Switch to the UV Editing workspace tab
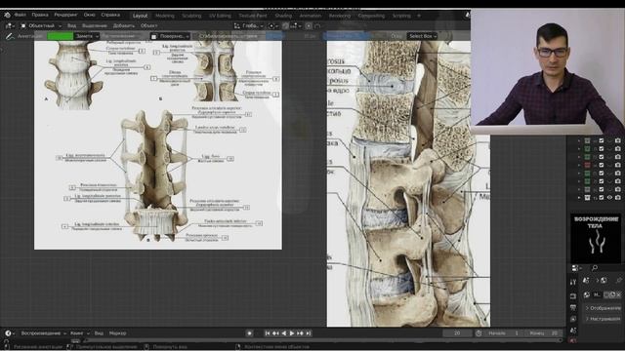625x351 pixels. click(220, 16)
